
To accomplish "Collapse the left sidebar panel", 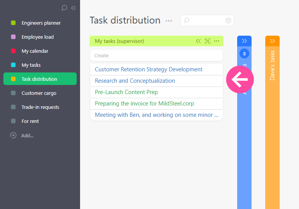I will [74, 8].
